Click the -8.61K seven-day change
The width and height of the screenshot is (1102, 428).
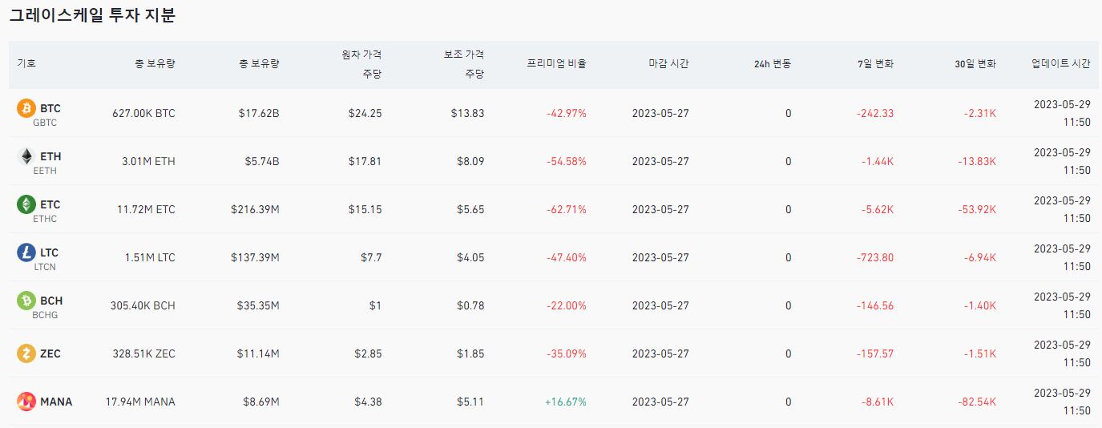point(878,402)
